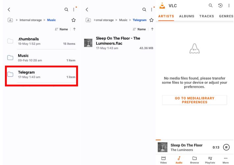Toggle favorite star next to Music breadcrumb

(x=73, y=20)
